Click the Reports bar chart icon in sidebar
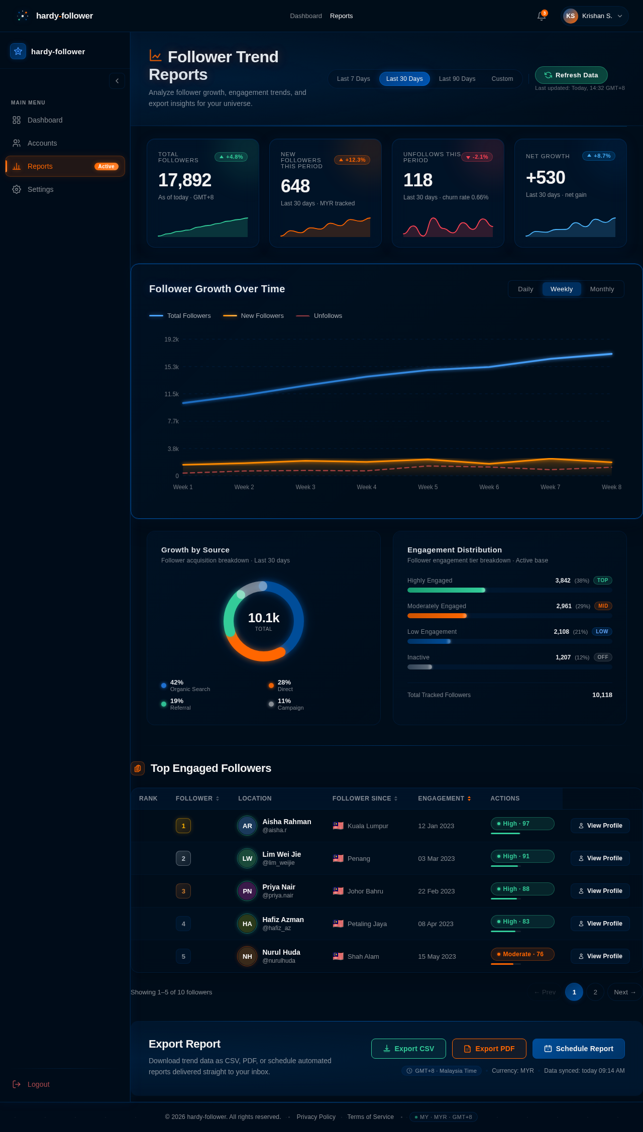Viewport: 643px width, 1132px height. (17, 166)
